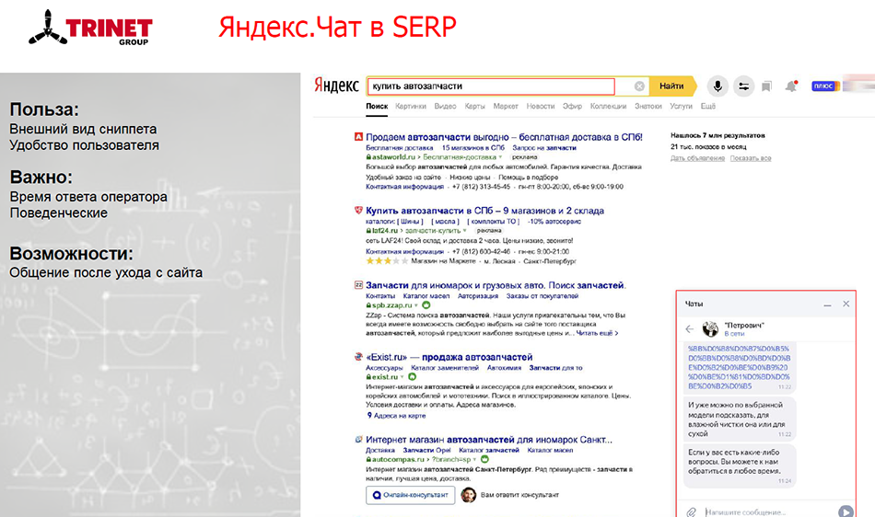This screenshot has height=517, width=875.
Task: Switch to the Видео tab
Action: pyautogui.click(x=445, y=106)
